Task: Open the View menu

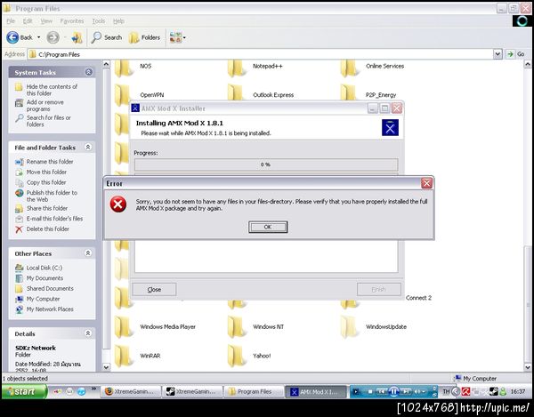Action: (x=46, y=21)
